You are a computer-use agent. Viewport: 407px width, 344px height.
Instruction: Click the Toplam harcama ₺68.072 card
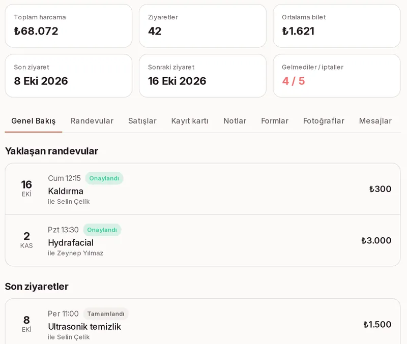click(69, 26)
